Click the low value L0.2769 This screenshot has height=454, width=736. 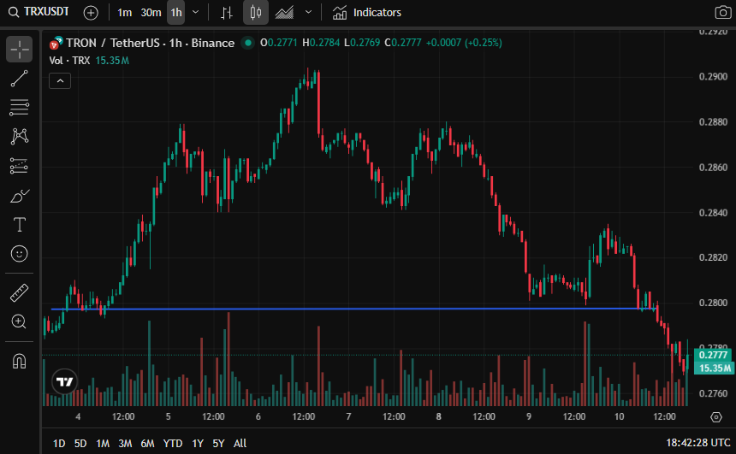click(x=362, y=43)
